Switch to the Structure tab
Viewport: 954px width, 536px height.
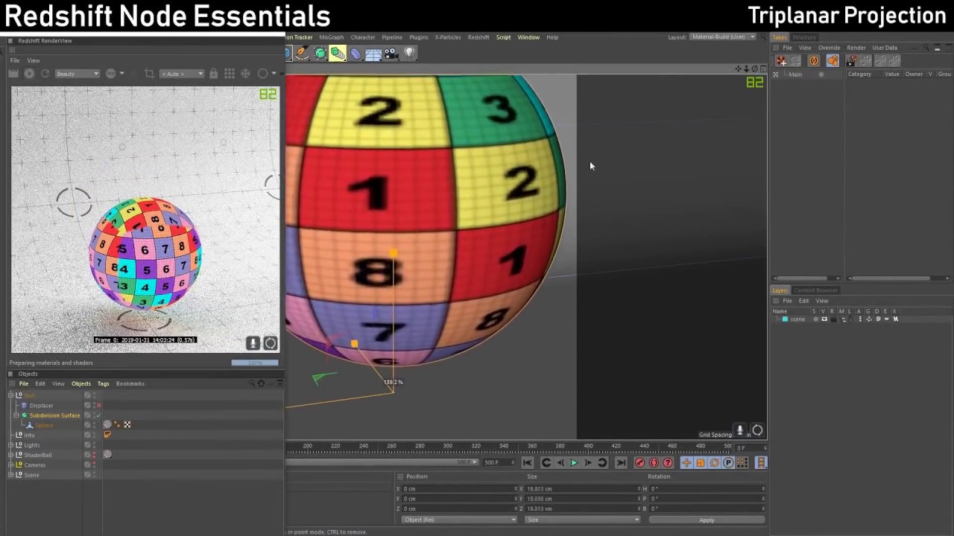(x=803, y=37)
